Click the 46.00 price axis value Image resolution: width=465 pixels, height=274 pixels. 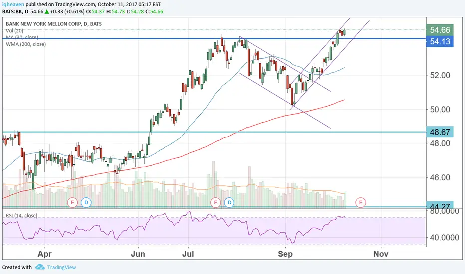(440, 177)
